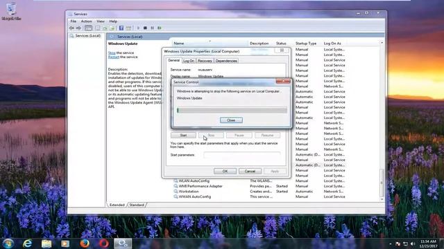444x249 pixels.
Task: Open the Help menu
Action: pos(113,21)
